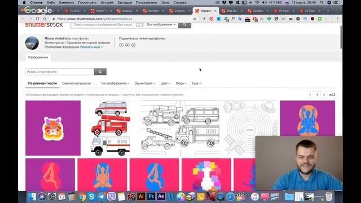Switch to the 'Изображения' tab
The width and height of the screenshot is (361, 203).
pos(38,58)
